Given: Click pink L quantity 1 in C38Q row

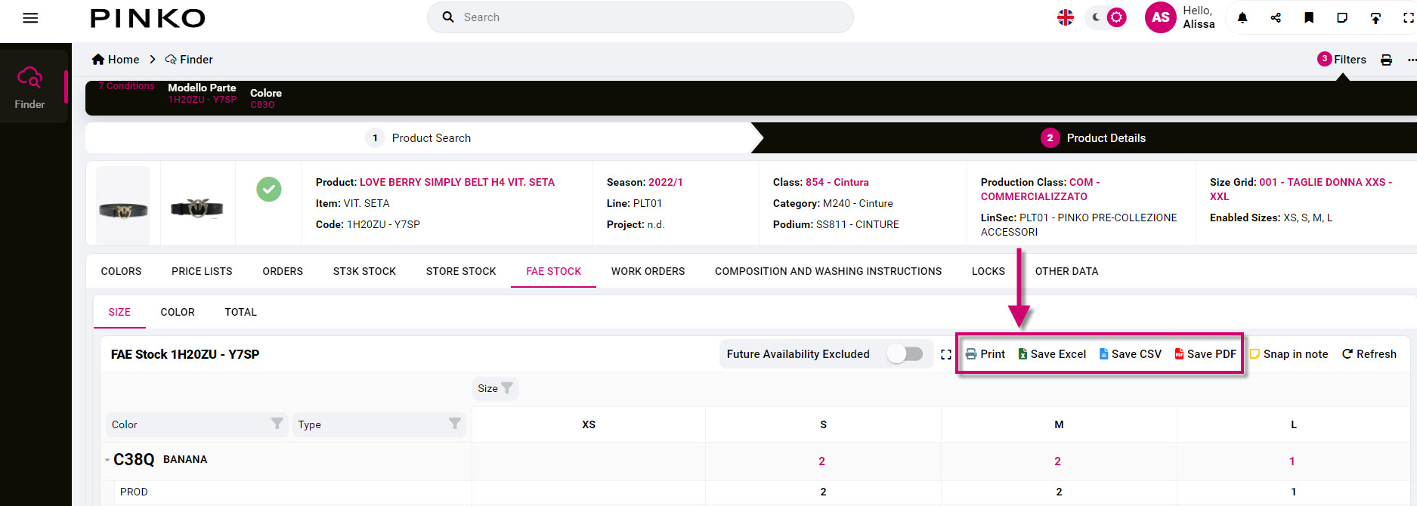Looking at the screenshot, I should tap(1292, 461).
